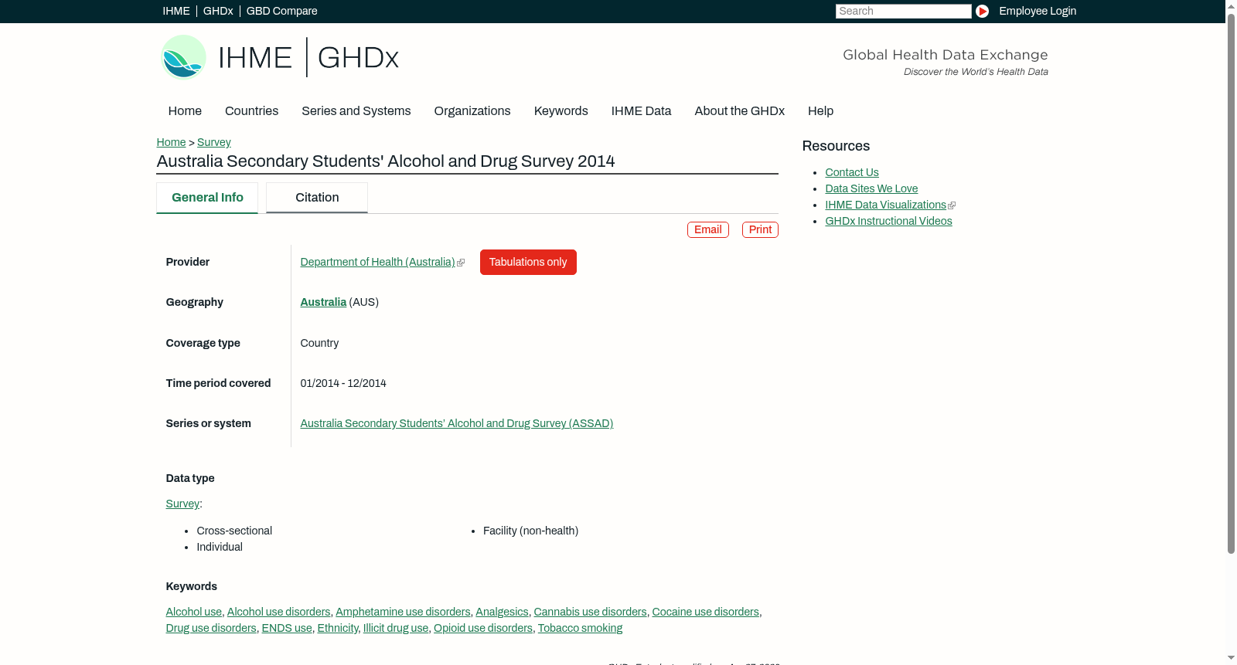Open the ASSAD series link

457,423
